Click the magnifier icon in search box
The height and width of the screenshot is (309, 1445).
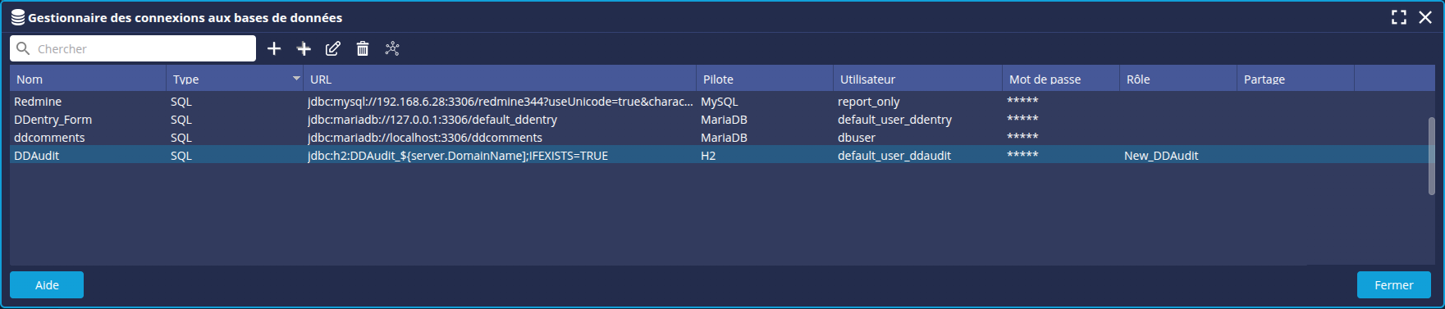click(23, 49)
